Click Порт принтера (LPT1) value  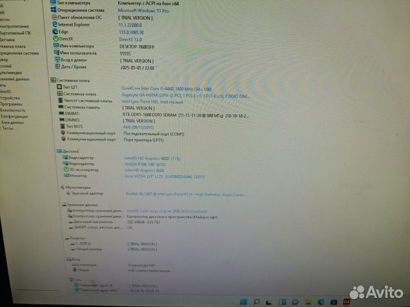coord(143,140)
